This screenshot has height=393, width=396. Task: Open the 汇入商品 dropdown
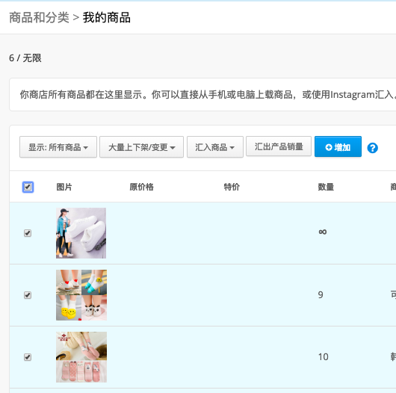pyautogui.click(x=215, y=147)
